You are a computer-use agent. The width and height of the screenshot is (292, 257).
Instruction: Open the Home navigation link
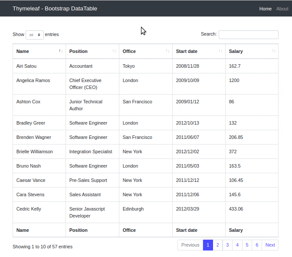click(266, 9)
